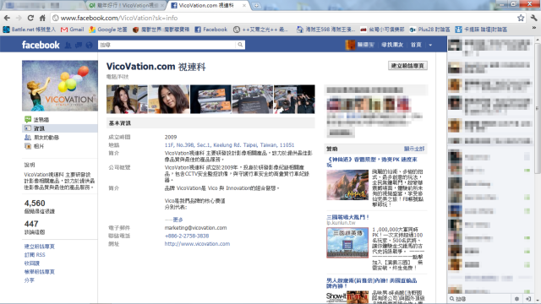The image size is (541, 304).
Task: Click the 建立粉絲專頁 button at top right
Action: click(407, 66)
